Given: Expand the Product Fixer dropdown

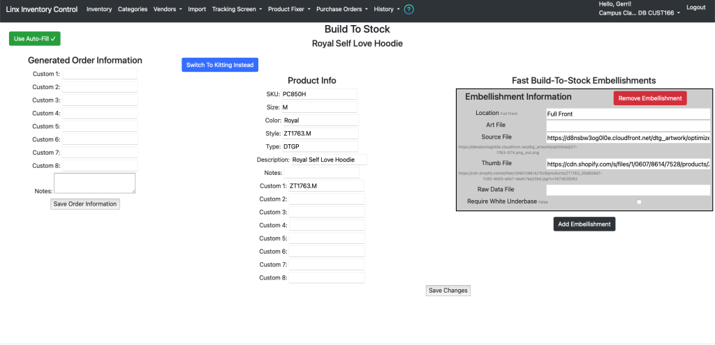Looking at the screenshot, I should pyautogui.click(x=290, y=9).
